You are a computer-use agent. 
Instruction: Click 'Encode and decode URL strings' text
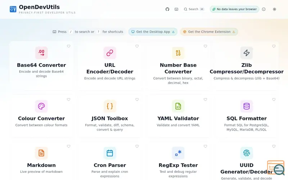tap(110, 78)
